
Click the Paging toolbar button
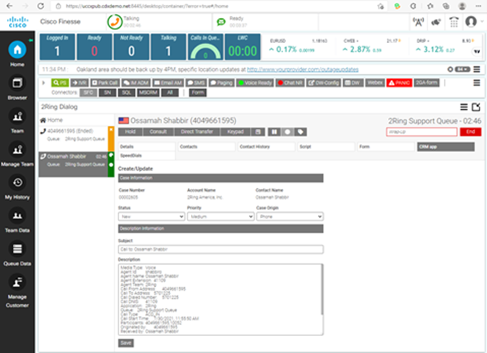point(222,83)
